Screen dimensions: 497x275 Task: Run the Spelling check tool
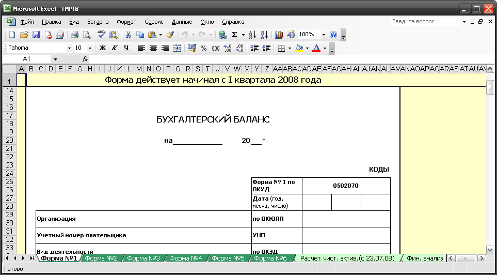[x=101, y=35]
